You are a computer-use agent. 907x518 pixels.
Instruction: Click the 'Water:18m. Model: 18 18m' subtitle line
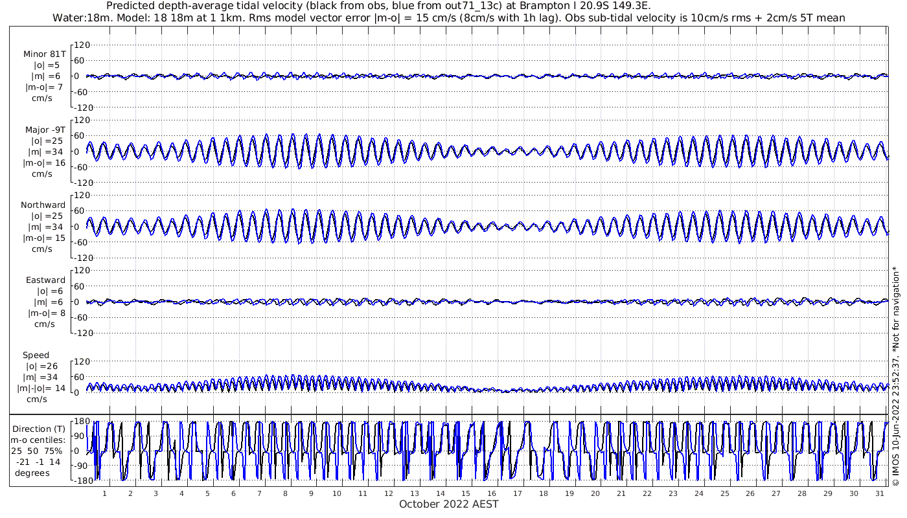pyautogui.click(x=449, y=17)
